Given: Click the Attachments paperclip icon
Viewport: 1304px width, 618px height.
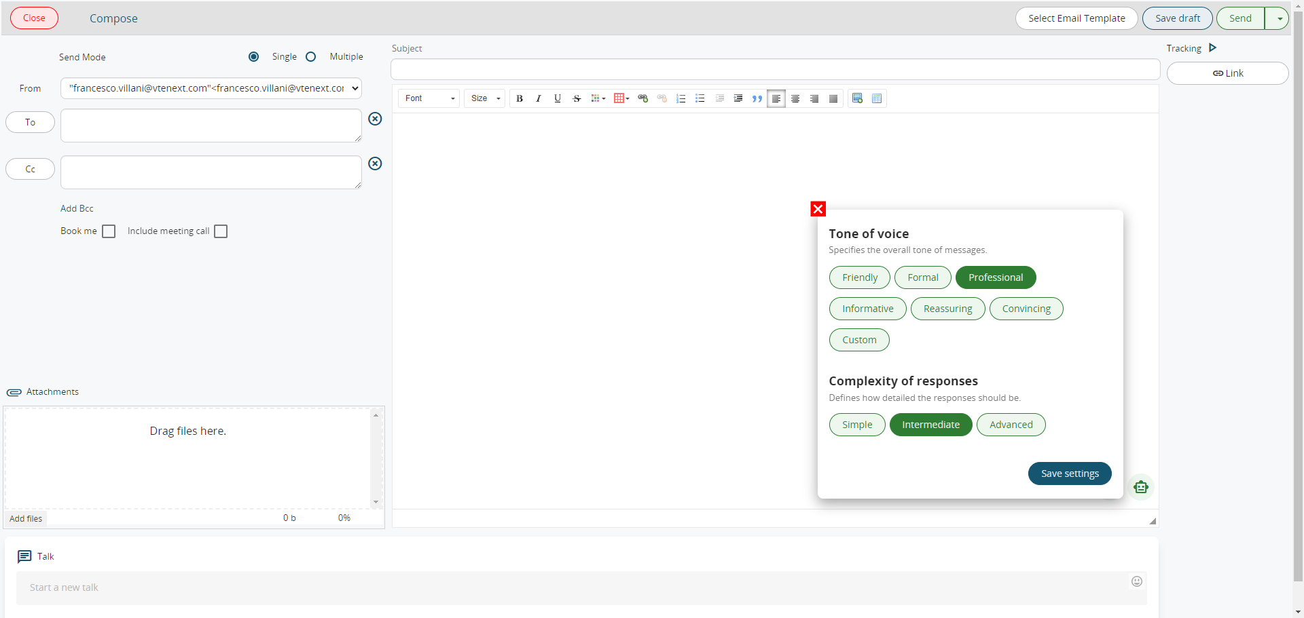Looking at the screenshot, I should (x=14, y=392).
